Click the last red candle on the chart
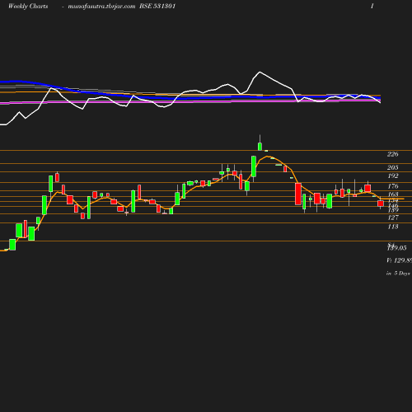The image size is (412, 412). pyautogui.click(x=381, y=204)
